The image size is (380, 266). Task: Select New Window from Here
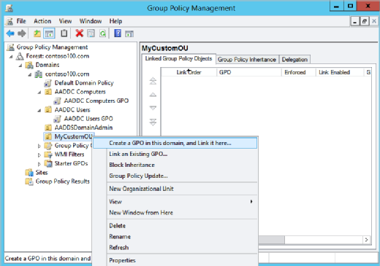coord(175,213)
